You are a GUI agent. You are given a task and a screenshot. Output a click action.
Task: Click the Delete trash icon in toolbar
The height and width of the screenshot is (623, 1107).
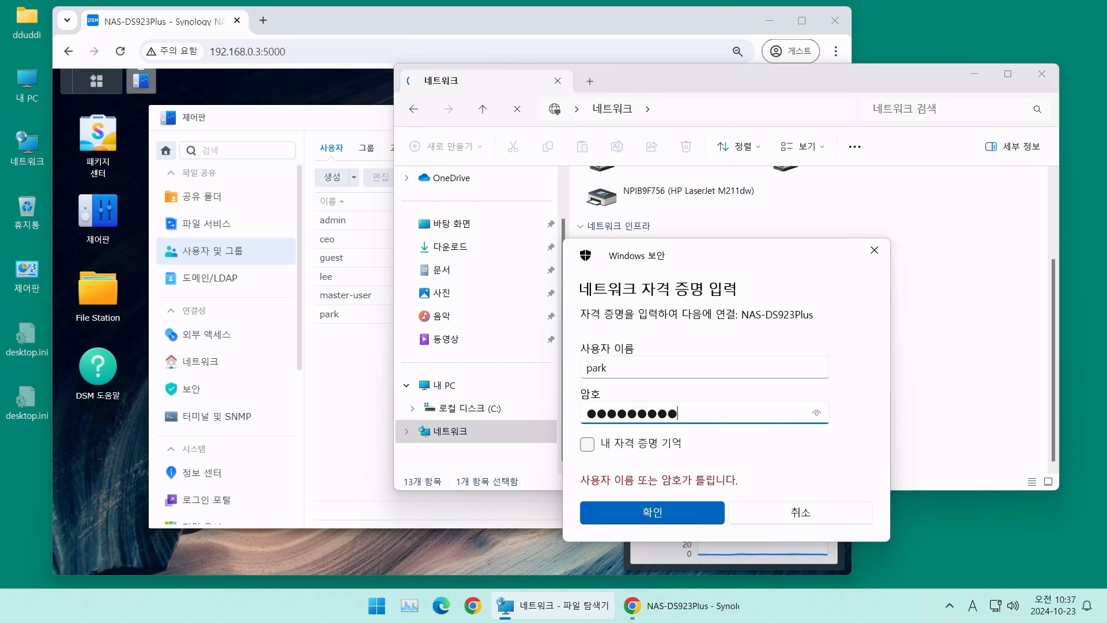pyautogui.click(x=686, y=147)
